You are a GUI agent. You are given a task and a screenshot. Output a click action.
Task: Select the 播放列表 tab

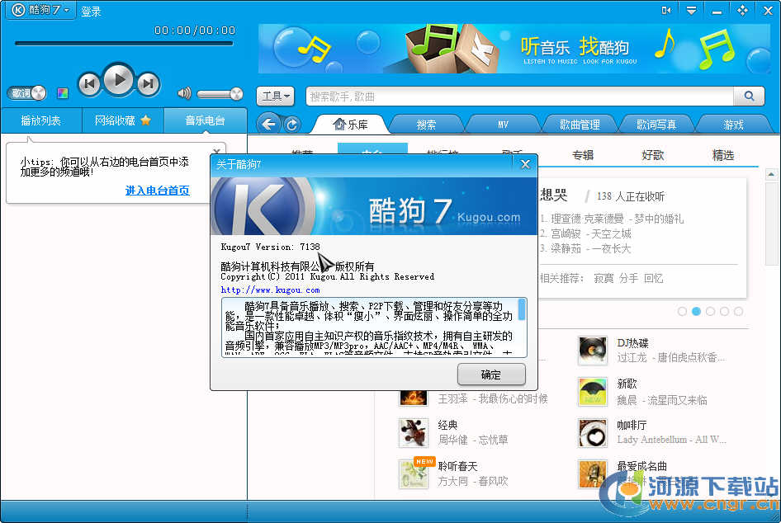(40, 120)
